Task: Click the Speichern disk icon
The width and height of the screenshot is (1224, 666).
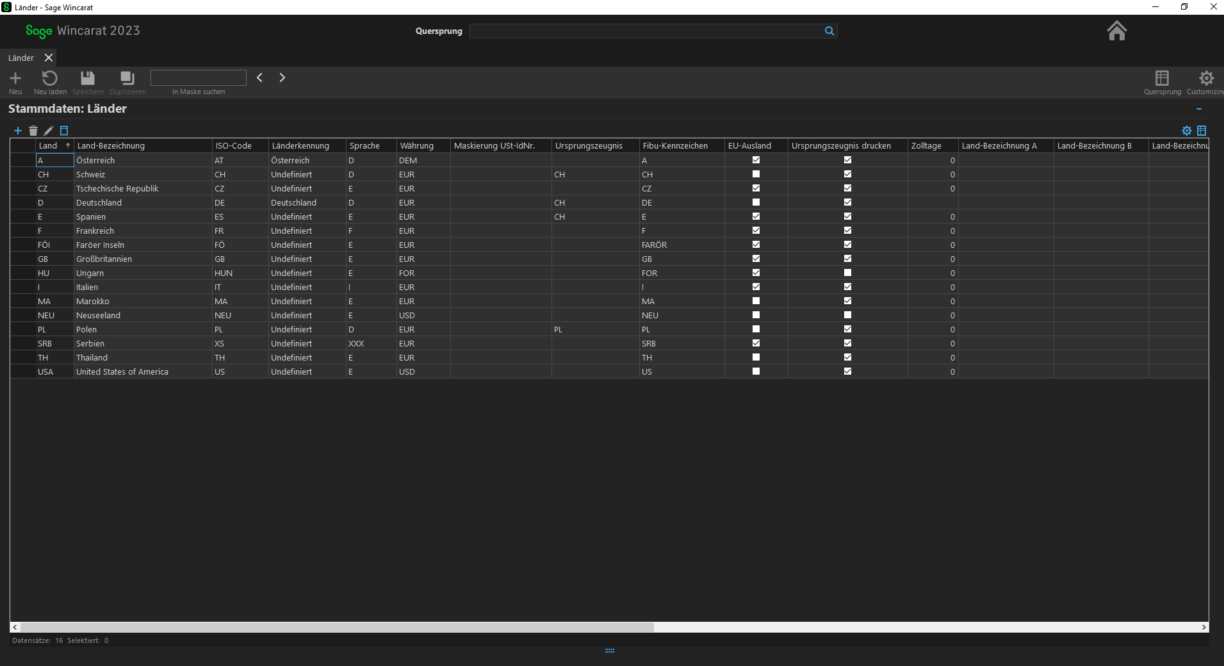Action: coord(88,78)
